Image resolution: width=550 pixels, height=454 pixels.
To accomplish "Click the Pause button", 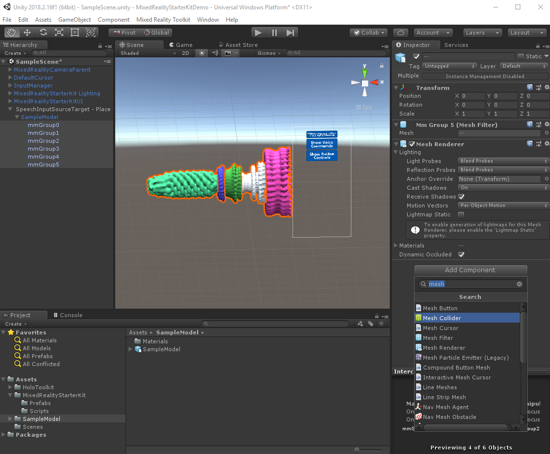I will point(274,33).
